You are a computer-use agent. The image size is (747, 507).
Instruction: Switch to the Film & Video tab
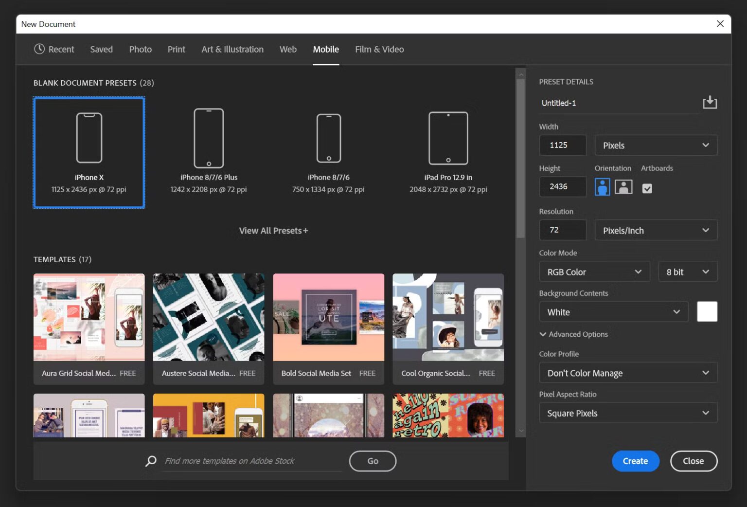[379, 49]
